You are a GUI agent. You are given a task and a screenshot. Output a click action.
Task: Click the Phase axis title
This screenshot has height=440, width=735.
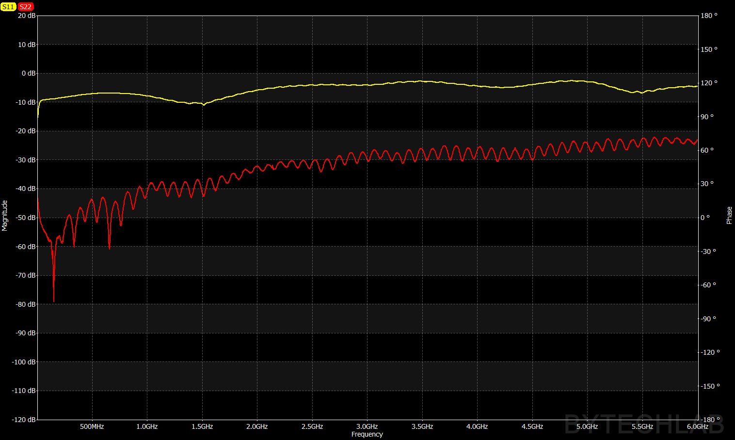(729, 216)
